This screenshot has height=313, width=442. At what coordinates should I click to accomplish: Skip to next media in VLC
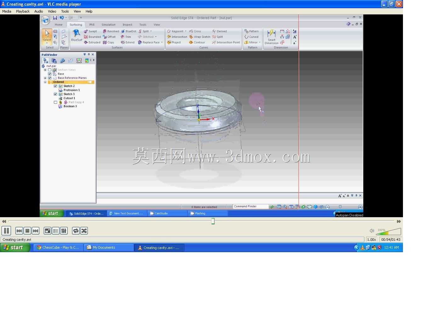(36, 231)
